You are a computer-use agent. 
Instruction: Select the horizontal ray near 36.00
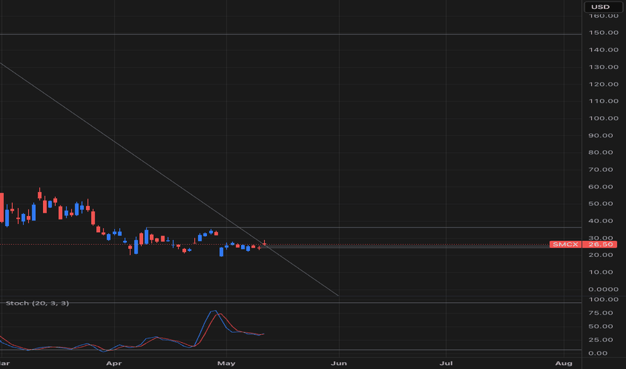coord(363,227)
